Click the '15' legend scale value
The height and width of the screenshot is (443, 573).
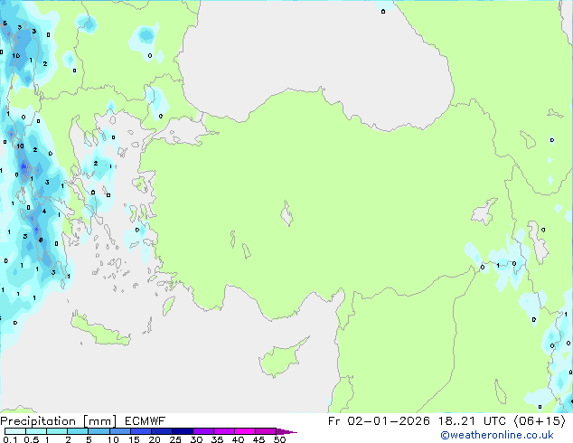pyautogui.click(x=134, y=439)
